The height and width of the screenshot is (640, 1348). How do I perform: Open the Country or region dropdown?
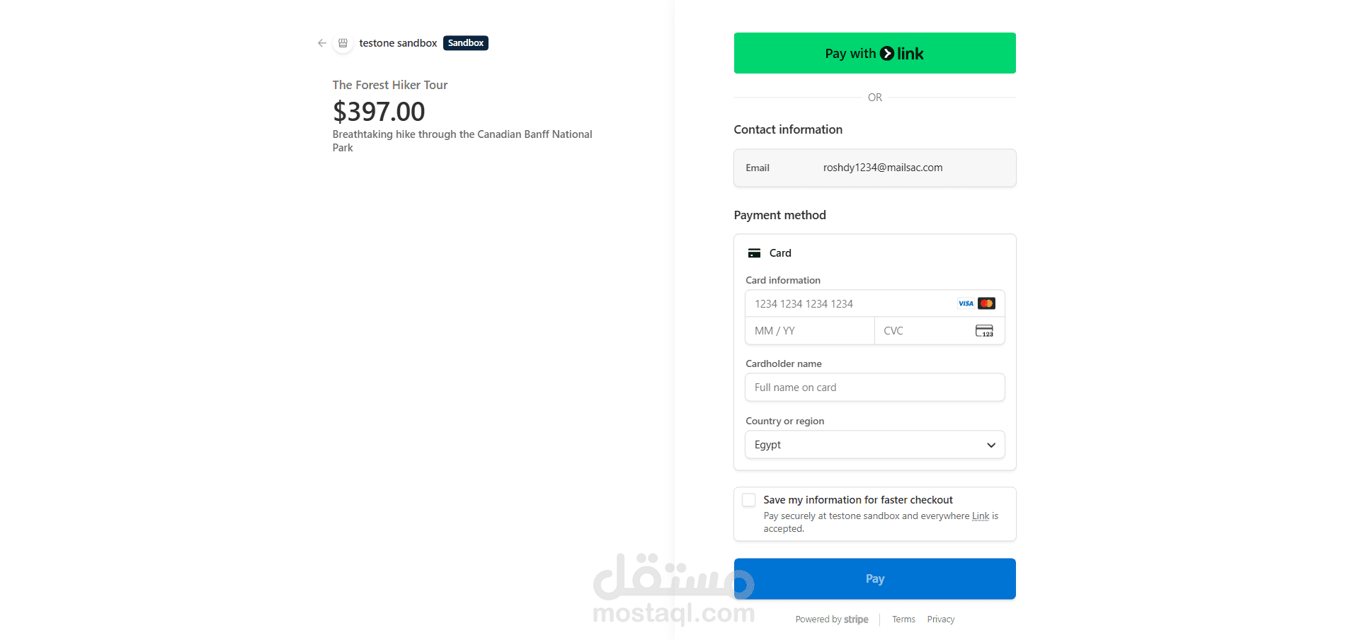[x=875, y=445]
